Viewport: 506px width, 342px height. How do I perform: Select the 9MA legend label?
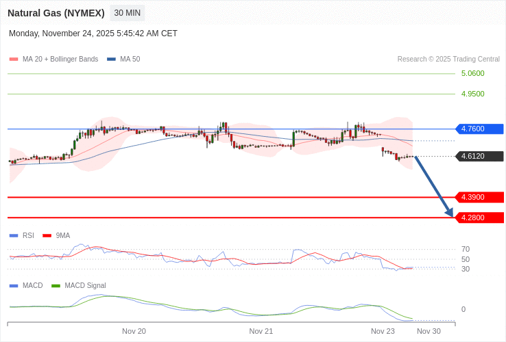63,236
